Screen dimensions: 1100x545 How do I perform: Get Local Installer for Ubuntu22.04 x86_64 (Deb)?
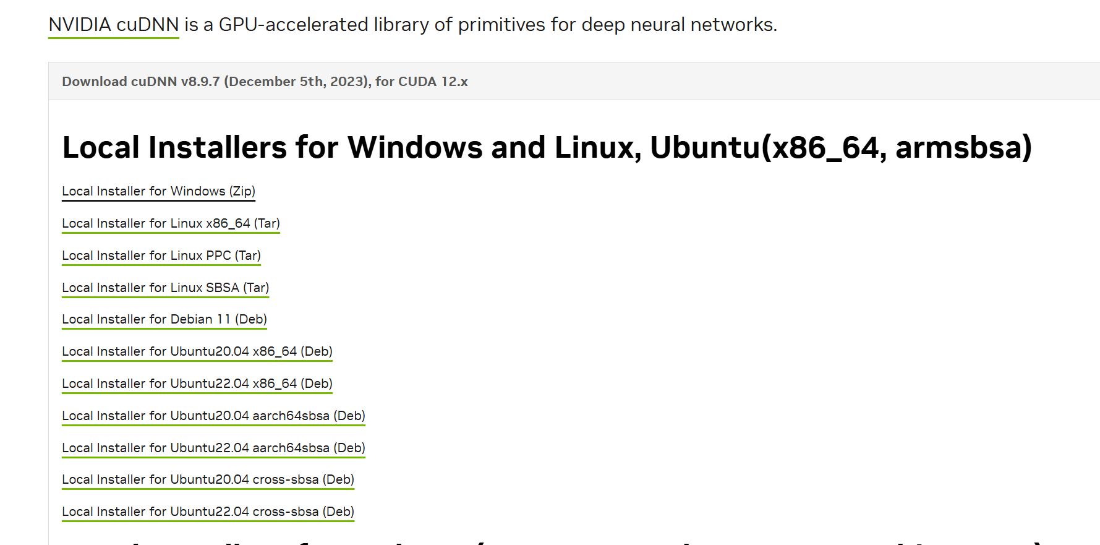tap(197, 384)
